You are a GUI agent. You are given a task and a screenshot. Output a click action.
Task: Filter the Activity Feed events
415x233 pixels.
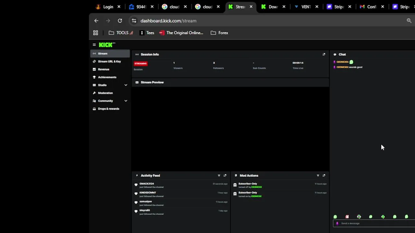click(219, 175)
